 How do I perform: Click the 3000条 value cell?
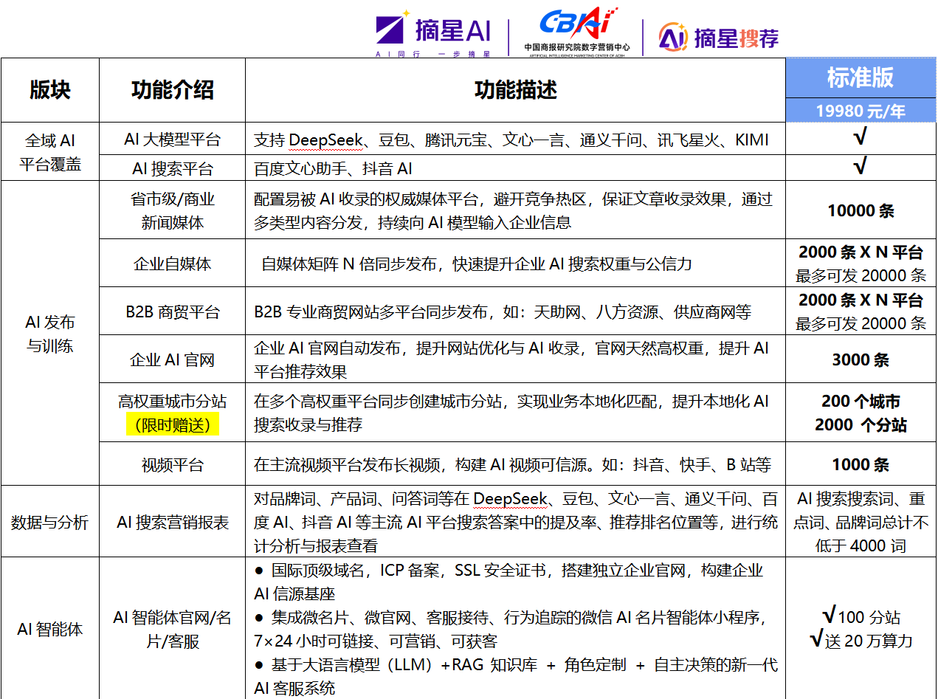coord(861,360)
